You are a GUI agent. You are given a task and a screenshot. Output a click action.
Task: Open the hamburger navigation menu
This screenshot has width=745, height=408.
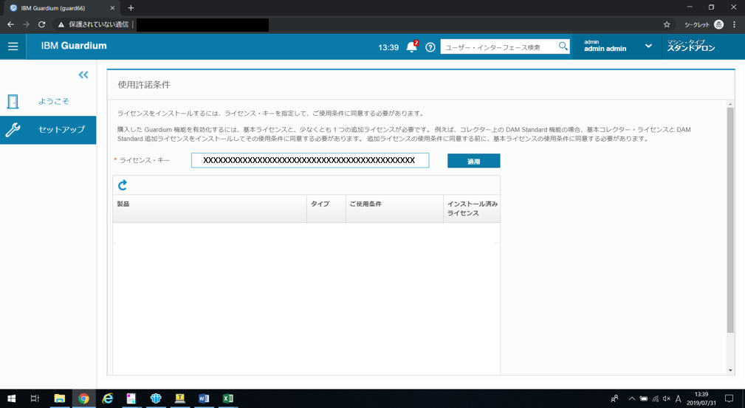point(13,46)
